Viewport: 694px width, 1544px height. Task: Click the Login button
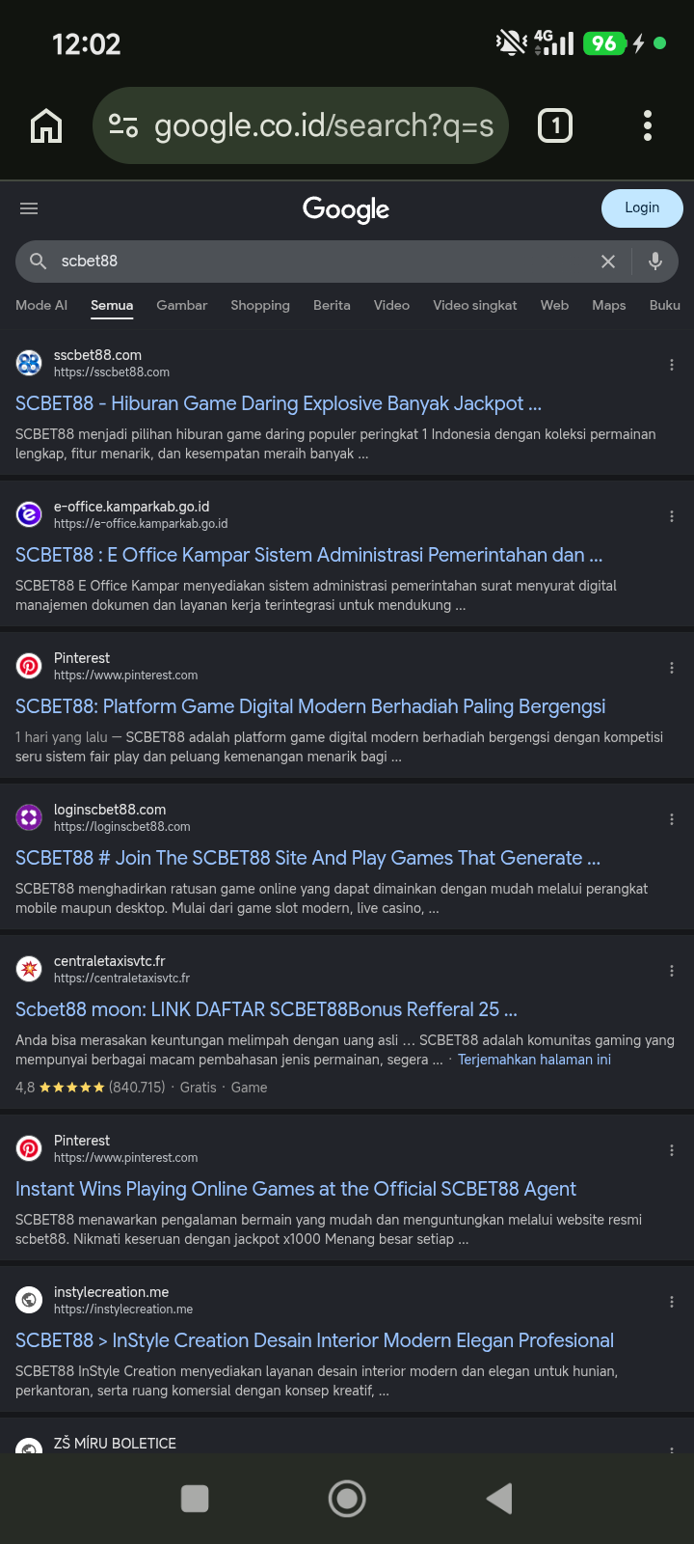(642, 208)
